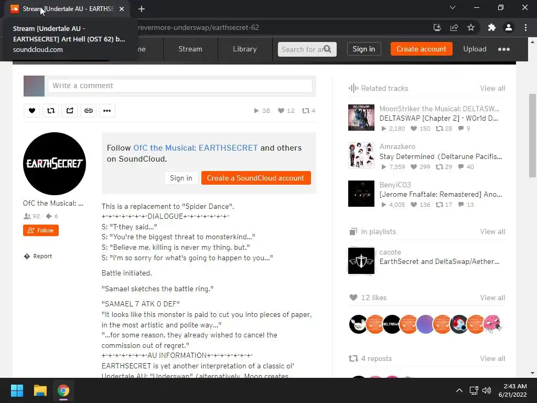This screenshot has height=403, width=537.
Task: Open the volume control in system tray
Action: (486, 390)
